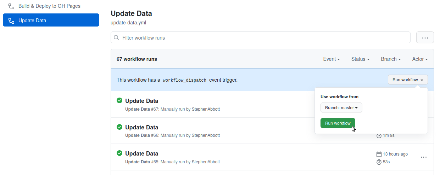
Task: Open Update Data run #65 title
Action: click(x=141, y=153)
